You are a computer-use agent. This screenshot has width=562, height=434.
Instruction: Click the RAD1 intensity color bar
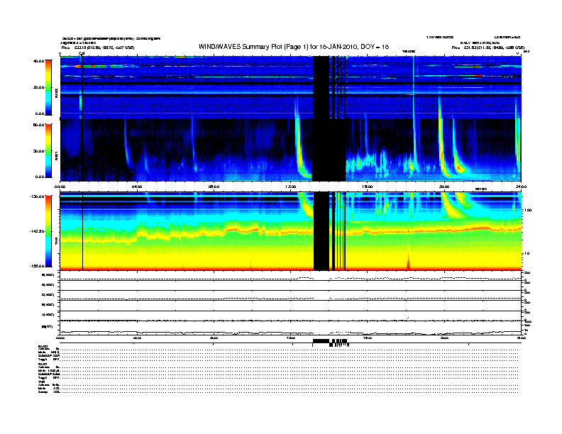(48, 151)
